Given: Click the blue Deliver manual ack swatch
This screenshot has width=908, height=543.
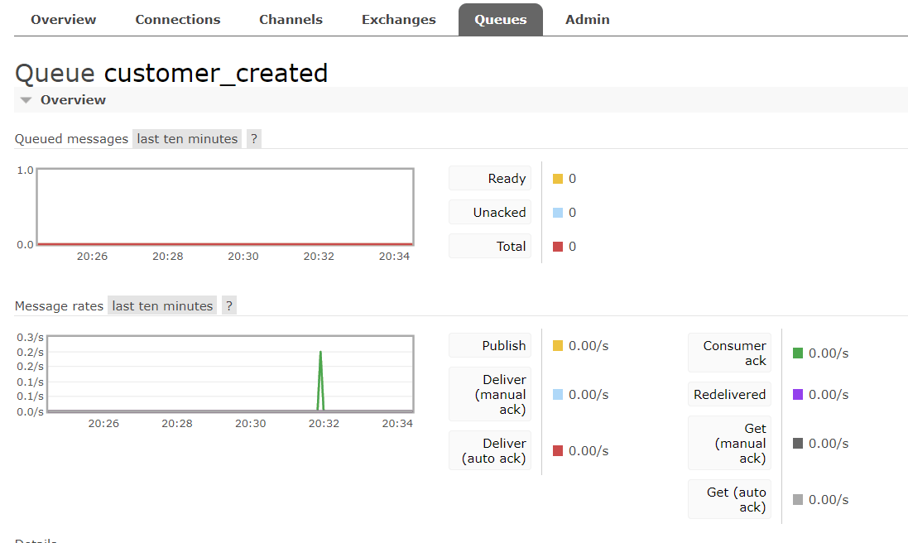Looking at the screenshot, I should pos(558,395).
